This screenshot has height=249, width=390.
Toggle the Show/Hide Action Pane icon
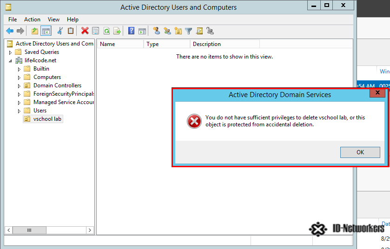[x=142, y=31]
